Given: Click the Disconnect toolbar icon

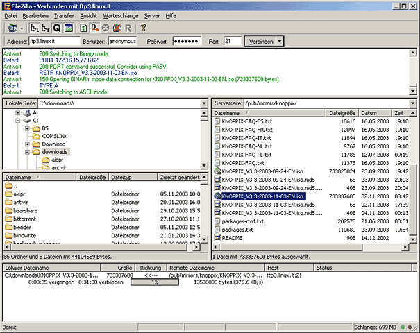Looking at the screenshot, I should coord(117,28).
